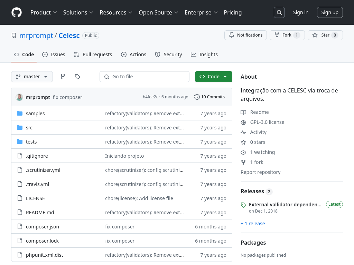Open the .scrutinizer.yml file
Screen dimensions: 354x265
[x=43, y=170]
